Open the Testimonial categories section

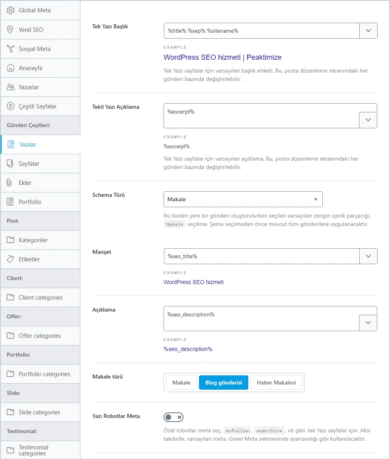point(40,450)
